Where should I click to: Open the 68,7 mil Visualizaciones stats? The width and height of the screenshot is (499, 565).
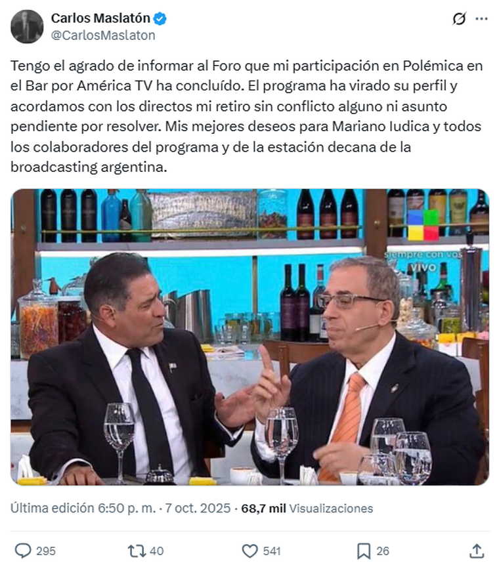pyautogui.click(x=307, y=509)
